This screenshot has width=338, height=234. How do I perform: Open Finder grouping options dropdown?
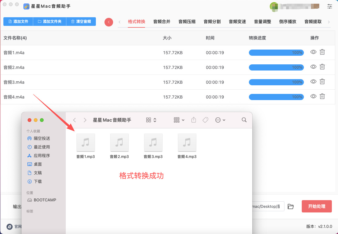(x=179, y=120)
